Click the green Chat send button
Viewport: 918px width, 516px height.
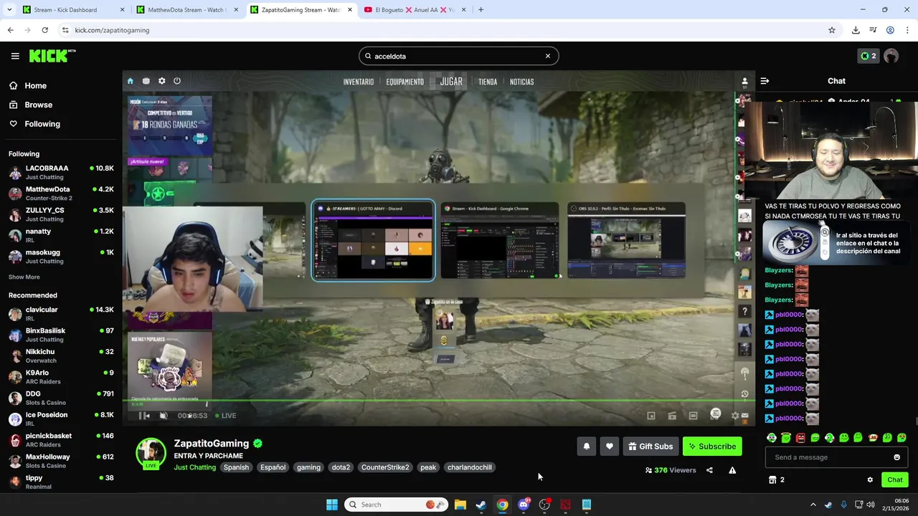point(894,480)
